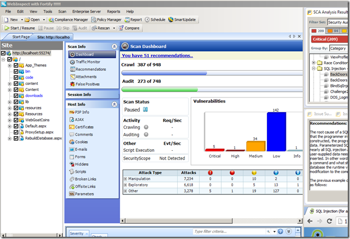
Task: Open Cookies under Host Info
Action: point(83,142)
